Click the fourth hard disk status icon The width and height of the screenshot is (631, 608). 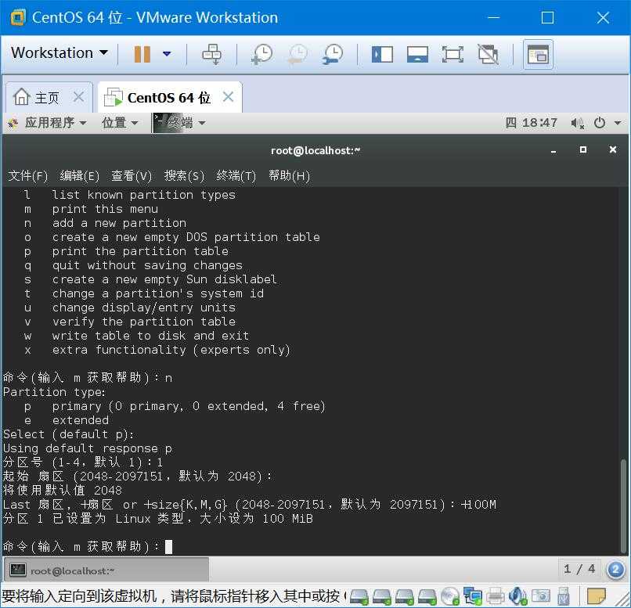point(427,596)
